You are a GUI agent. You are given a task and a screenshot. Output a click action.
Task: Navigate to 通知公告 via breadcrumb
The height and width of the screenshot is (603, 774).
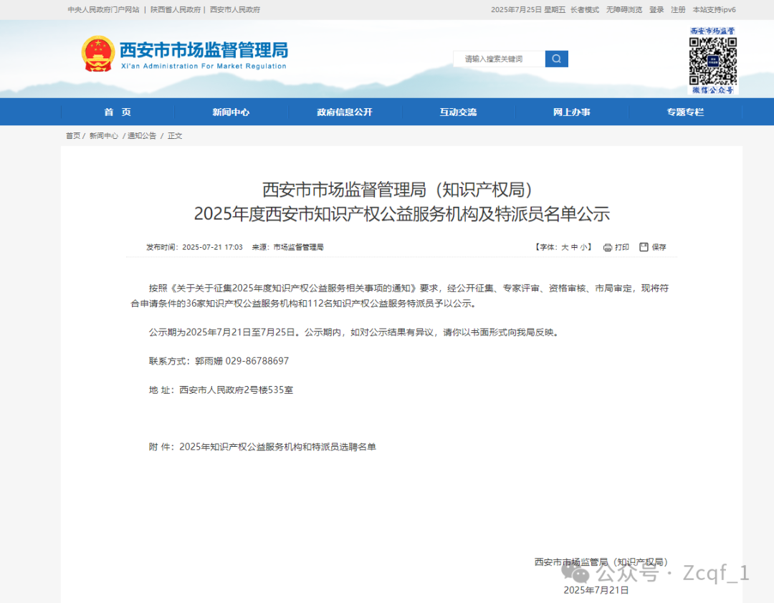(x=143, y=135)
